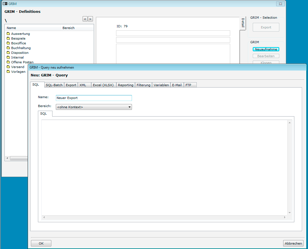Viewport: 308px width, 249px height.
Task: Select the Vorlagen folder
Action: pyautogui.click(x=18, y=72)
